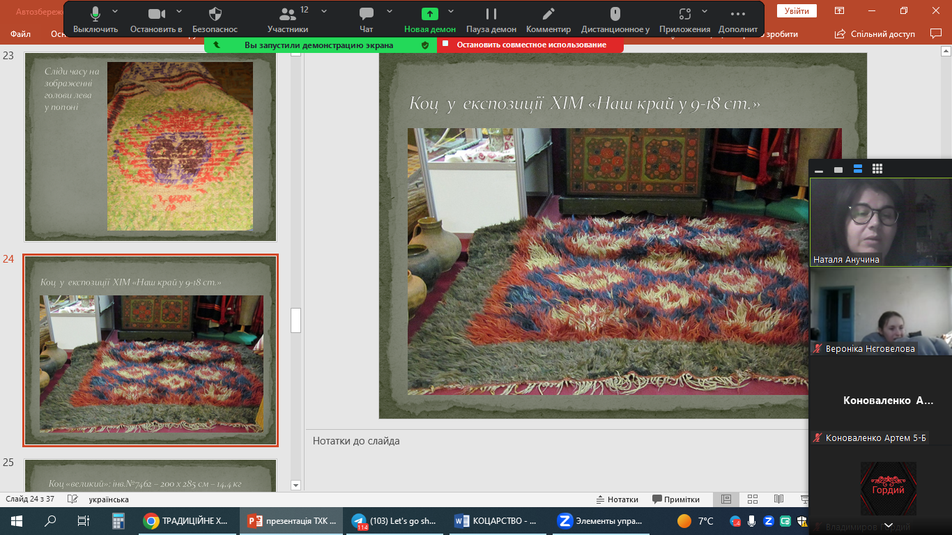The width and height of the screenshot is (952, 535).
Task: Select Наталя Анучина video tile
Action: coord(881,222)
